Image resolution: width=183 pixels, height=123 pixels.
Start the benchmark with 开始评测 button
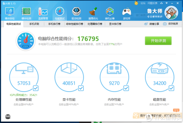click(x=158, y=41)
